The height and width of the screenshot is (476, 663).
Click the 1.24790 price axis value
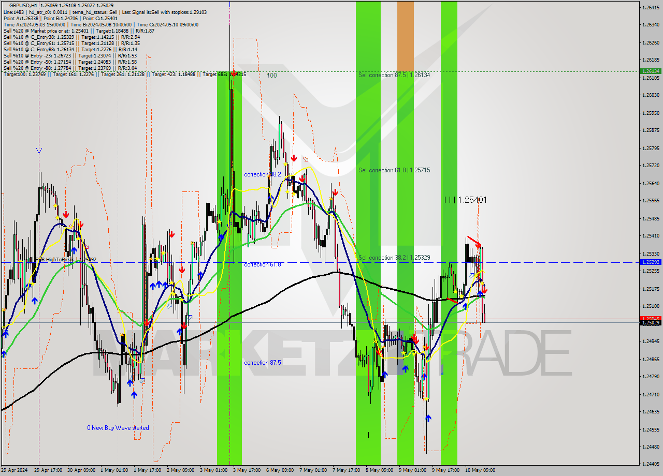click(x=651, y=377)
